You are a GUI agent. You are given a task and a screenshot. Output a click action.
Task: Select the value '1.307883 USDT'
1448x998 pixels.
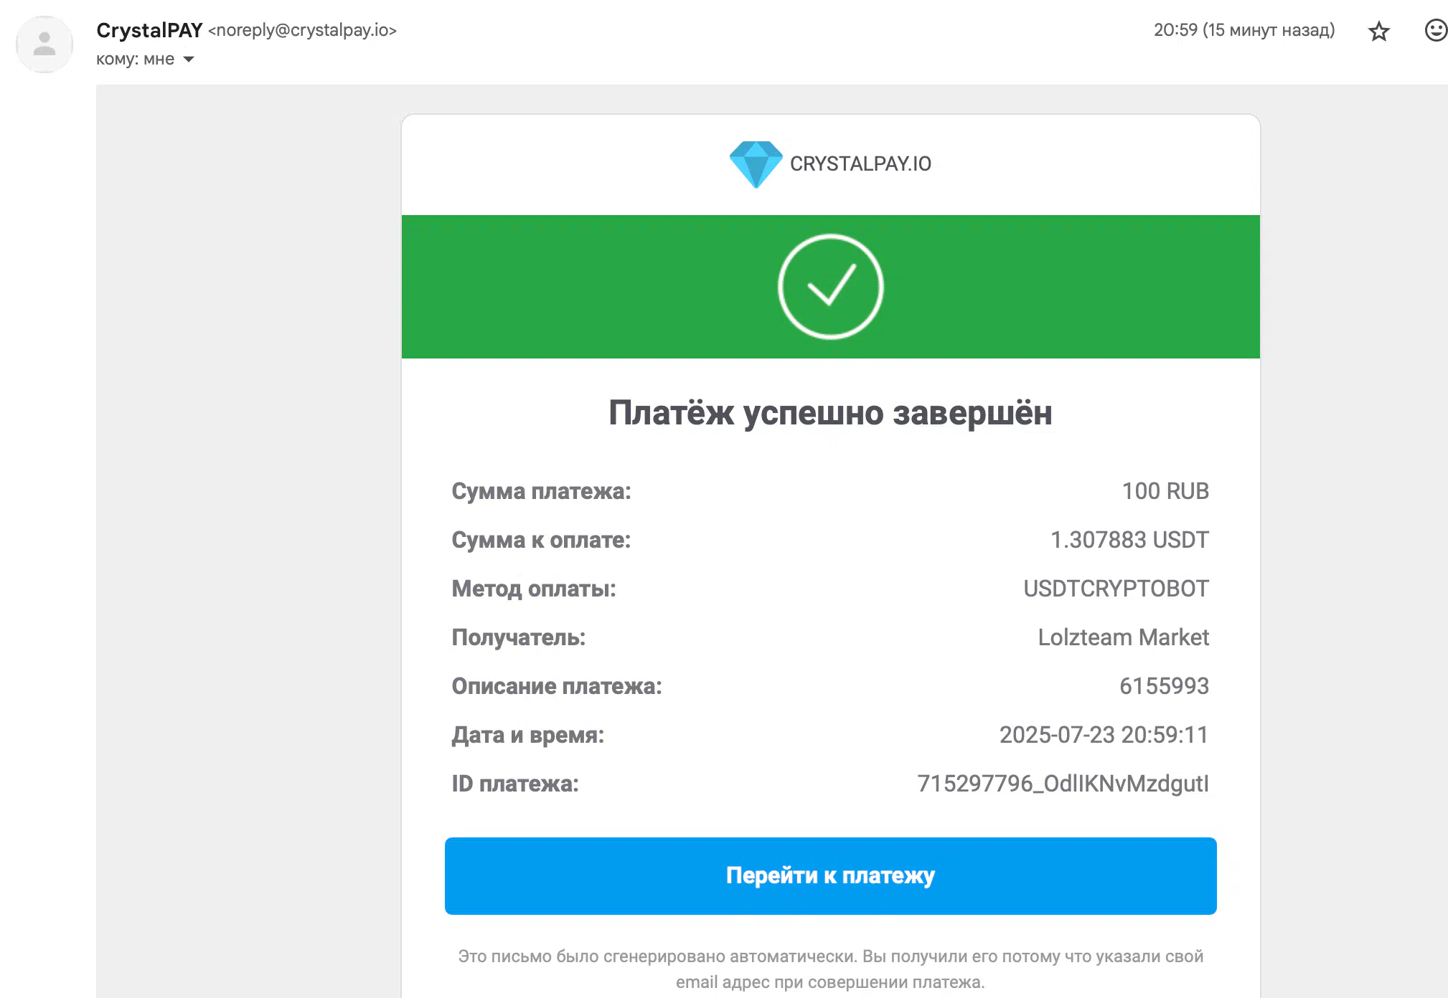[1129, 540]
